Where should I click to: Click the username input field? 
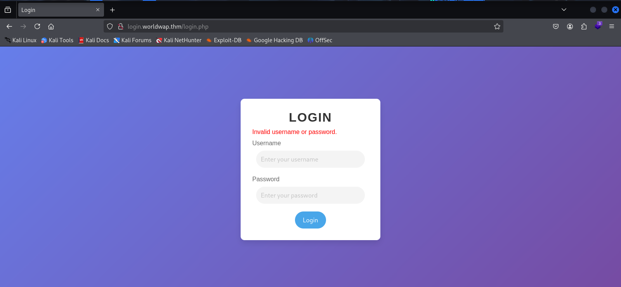tap(310, 159)
